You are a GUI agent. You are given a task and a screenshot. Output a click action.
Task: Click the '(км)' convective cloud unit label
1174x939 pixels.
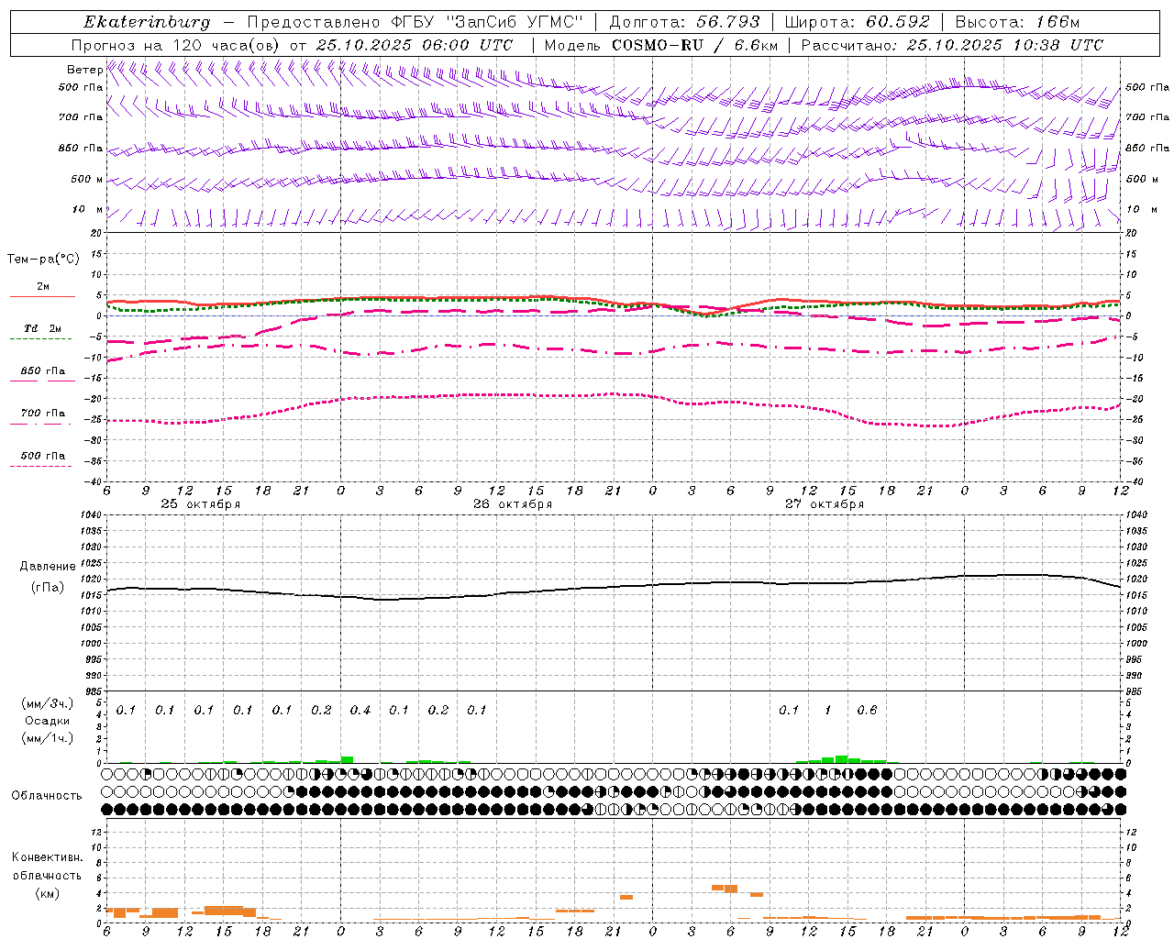pos(48,892)
